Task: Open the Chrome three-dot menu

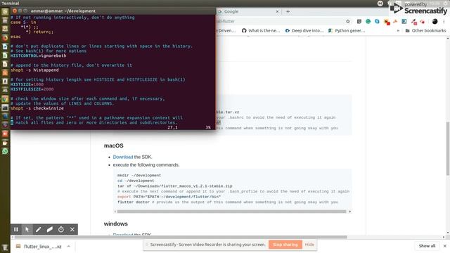Action: coord(444,22)
